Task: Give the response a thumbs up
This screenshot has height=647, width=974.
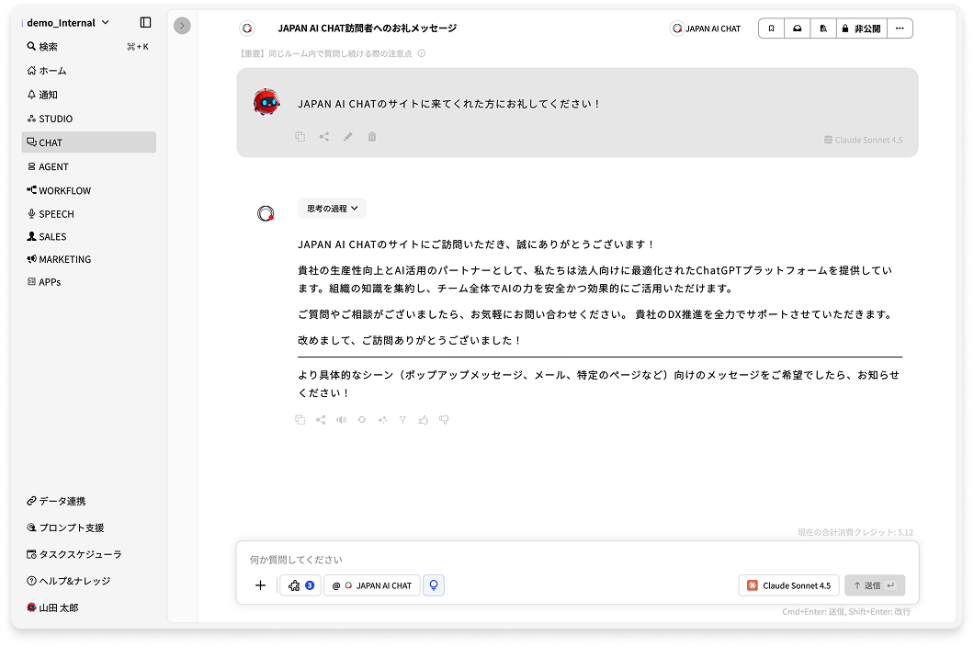Action: [x=423, y=420]
